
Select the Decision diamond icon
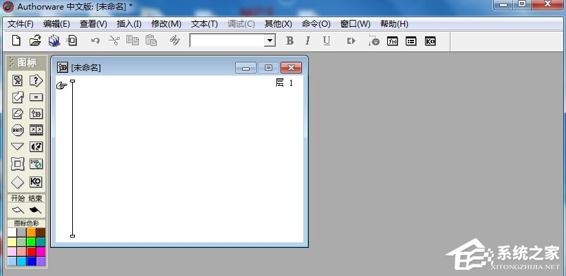pos(18,182)
